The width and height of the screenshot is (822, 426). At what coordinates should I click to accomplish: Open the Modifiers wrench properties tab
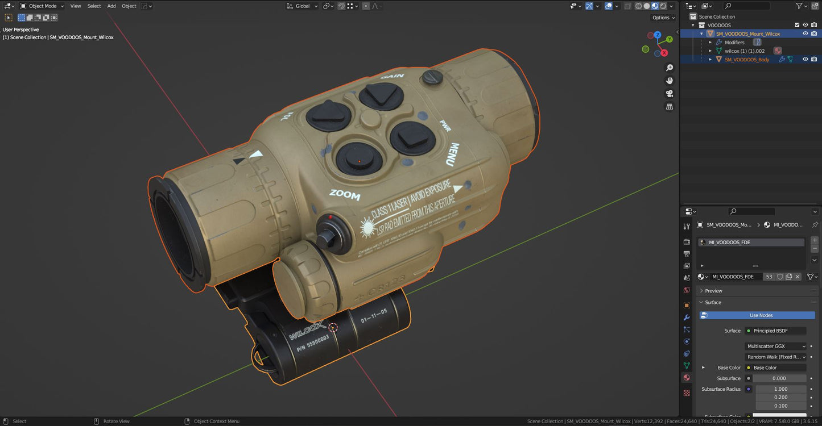687,318
